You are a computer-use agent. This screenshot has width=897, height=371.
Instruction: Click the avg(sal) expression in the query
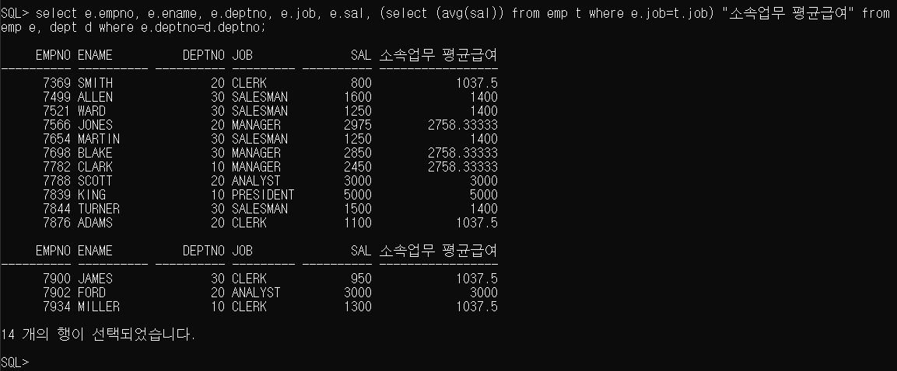[467, 13]
